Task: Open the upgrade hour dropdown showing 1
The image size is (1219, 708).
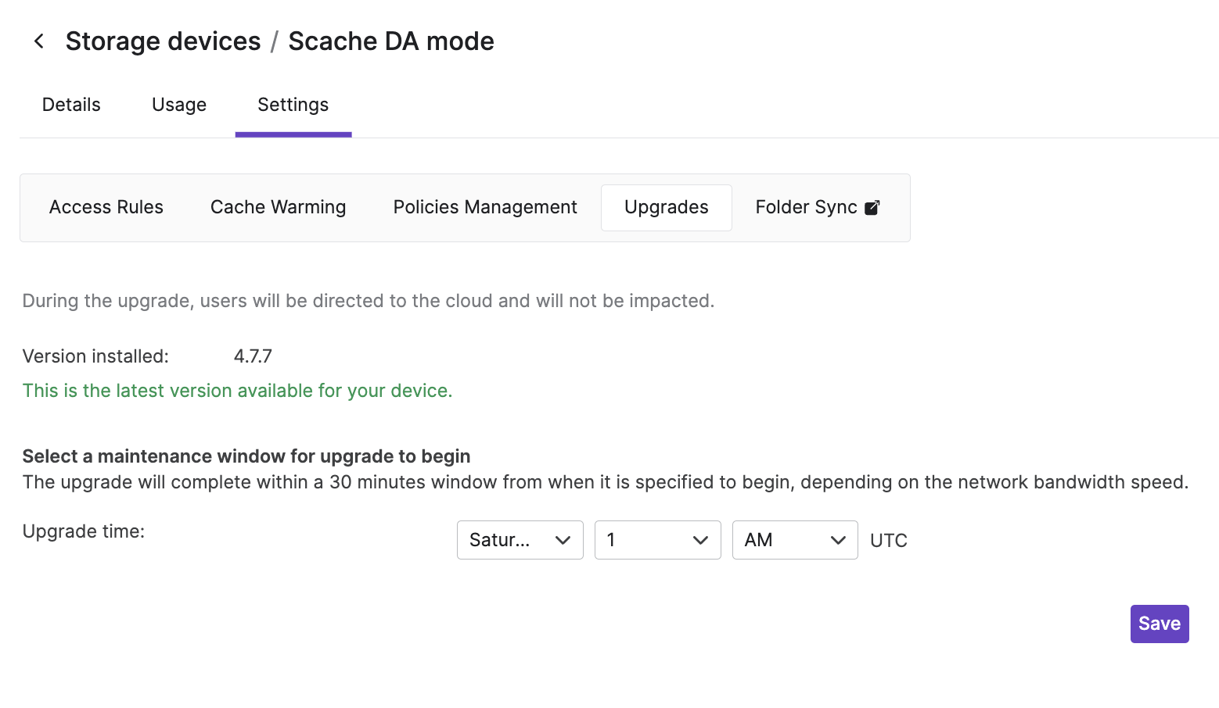Action: click(658, 540)
